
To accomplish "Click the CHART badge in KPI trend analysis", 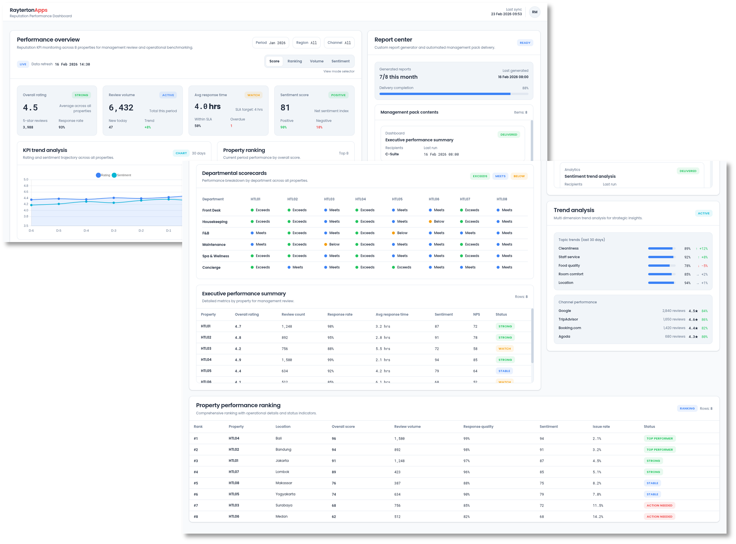I will (x=181, y=153).
